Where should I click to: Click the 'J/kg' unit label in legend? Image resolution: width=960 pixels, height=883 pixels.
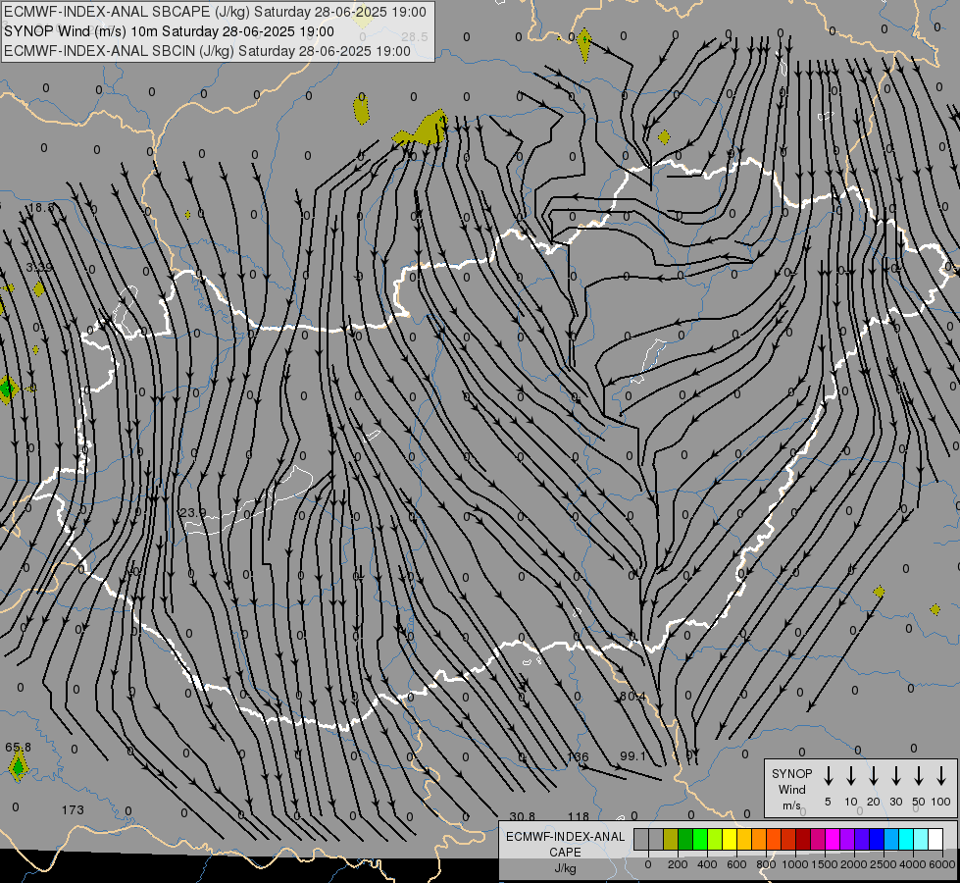(x=565, y=868)
